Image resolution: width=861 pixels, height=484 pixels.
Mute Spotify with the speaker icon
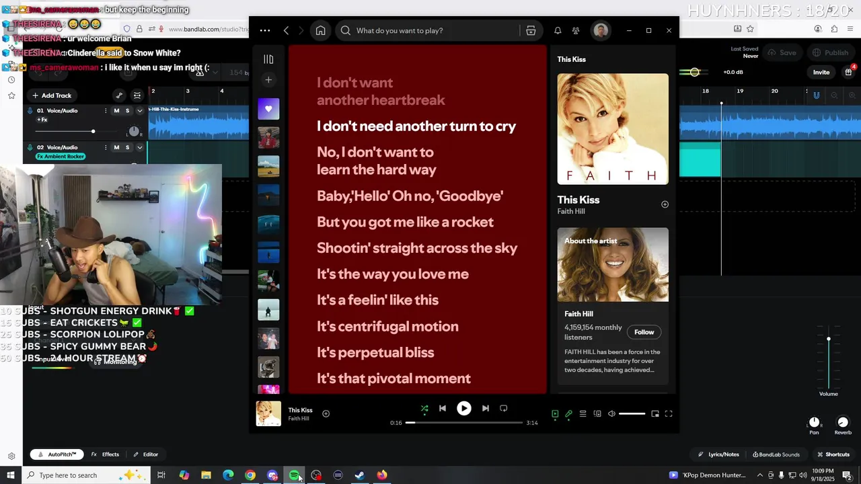pyautogui.click(x=611, y=414)
